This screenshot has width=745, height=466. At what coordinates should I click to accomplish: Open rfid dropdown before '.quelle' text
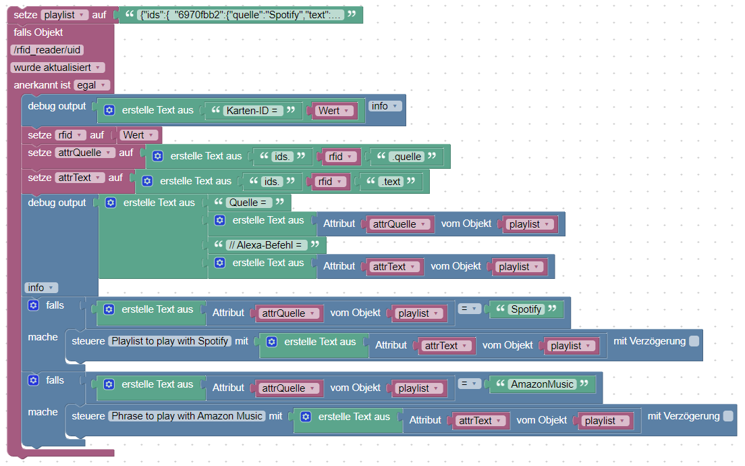coord(341,157)
